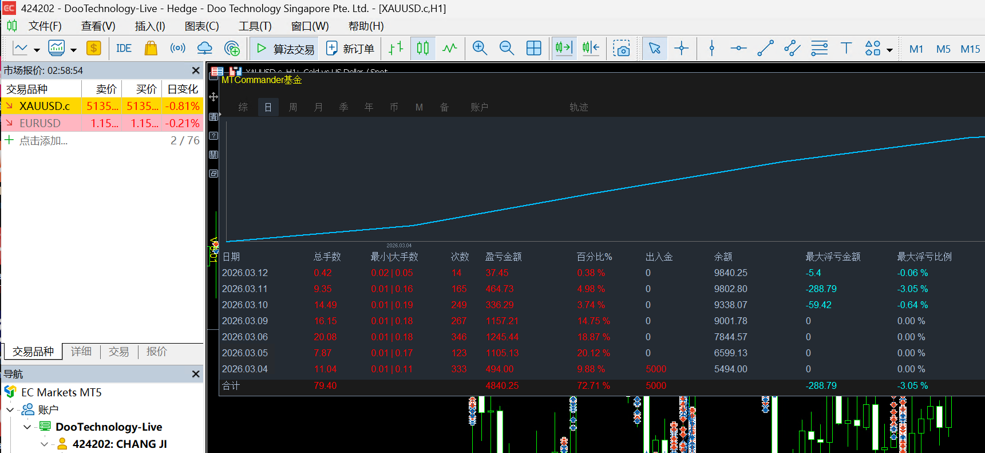Tile chart windows grid icon
Screen dimensions: 985x453
coord(533,48)
